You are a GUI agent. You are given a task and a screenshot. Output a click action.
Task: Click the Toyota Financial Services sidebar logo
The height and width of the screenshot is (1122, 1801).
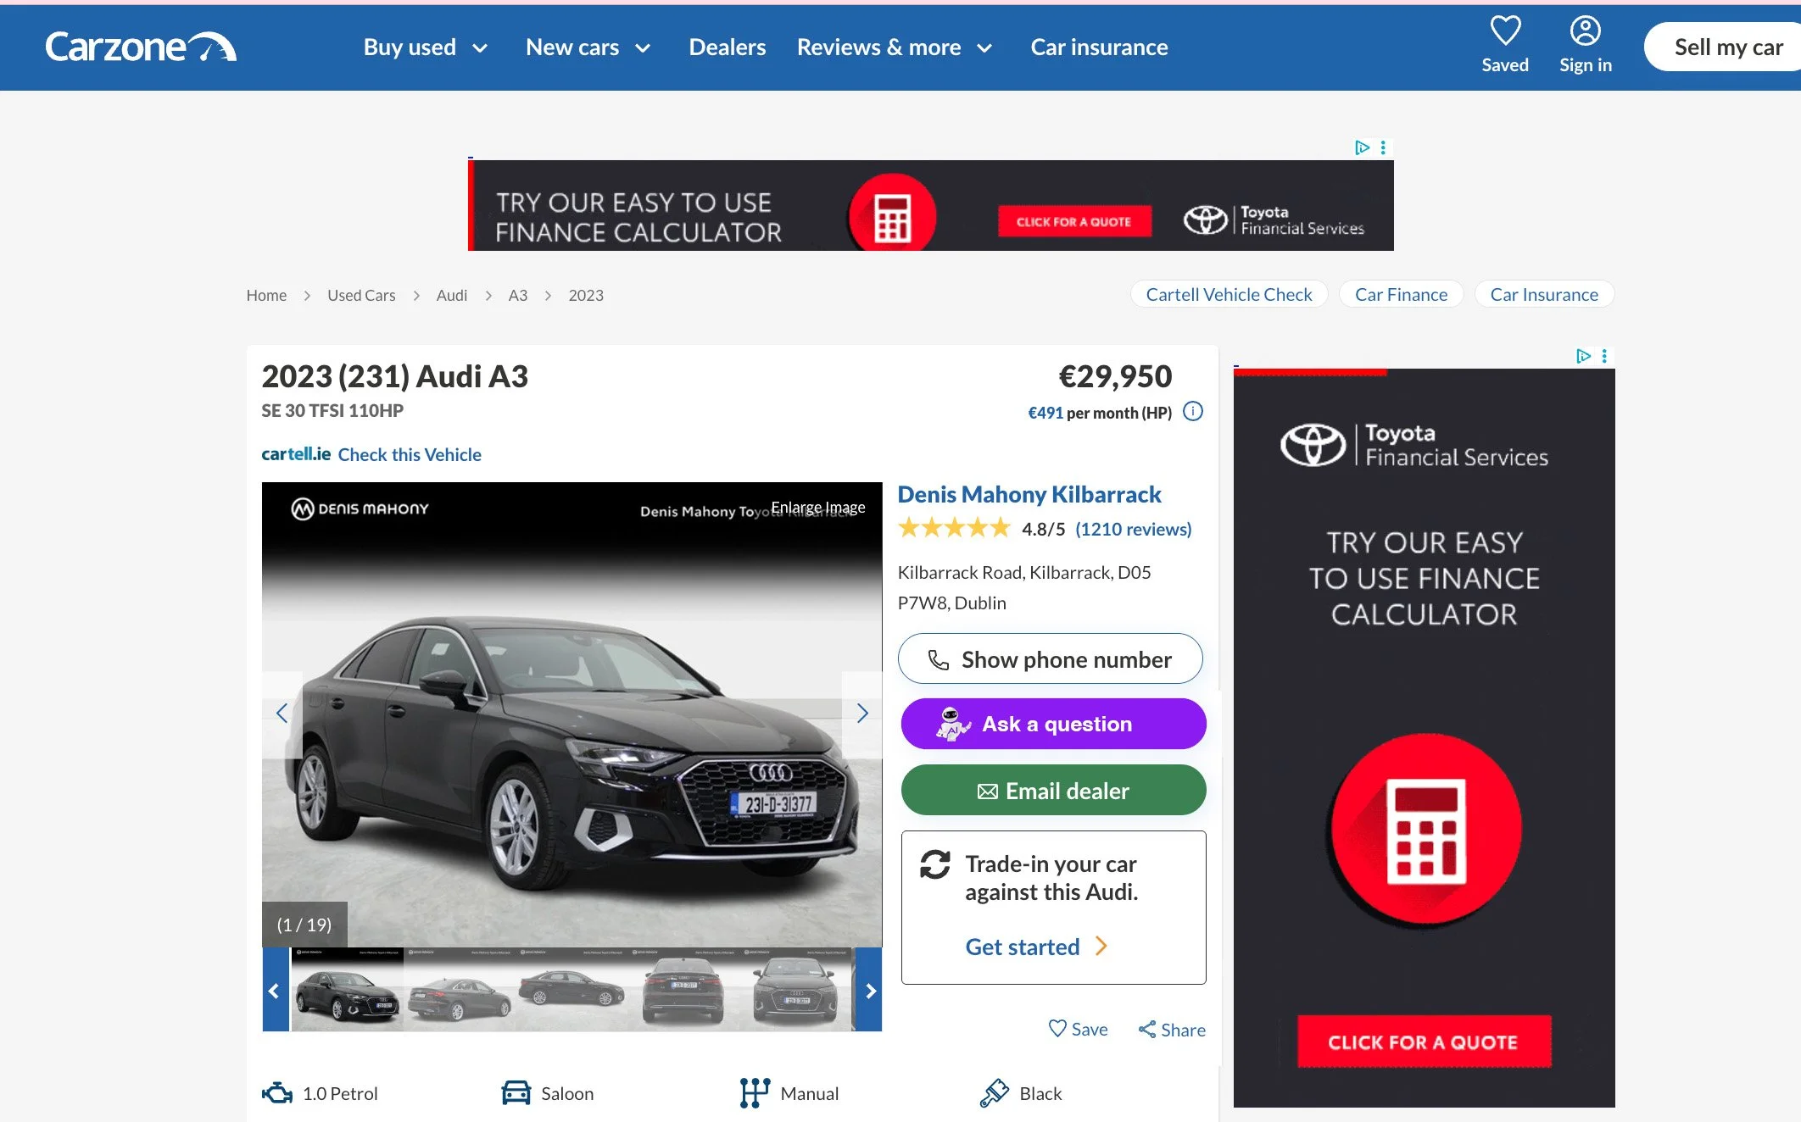coord(1414,445)
